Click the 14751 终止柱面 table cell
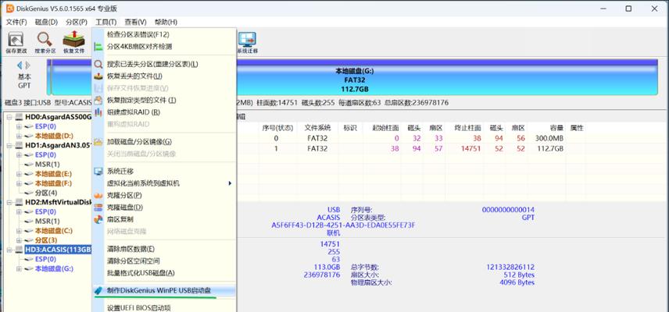Viewport: 669px width, 312px height. pyautogui.click(x=470, y=149)
